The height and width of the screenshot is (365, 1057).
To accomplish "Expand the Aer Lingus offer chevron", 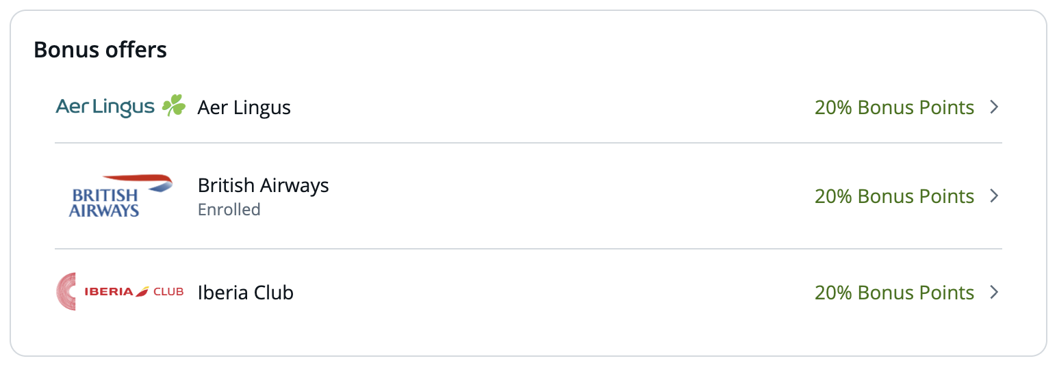I will pos(995,107).
